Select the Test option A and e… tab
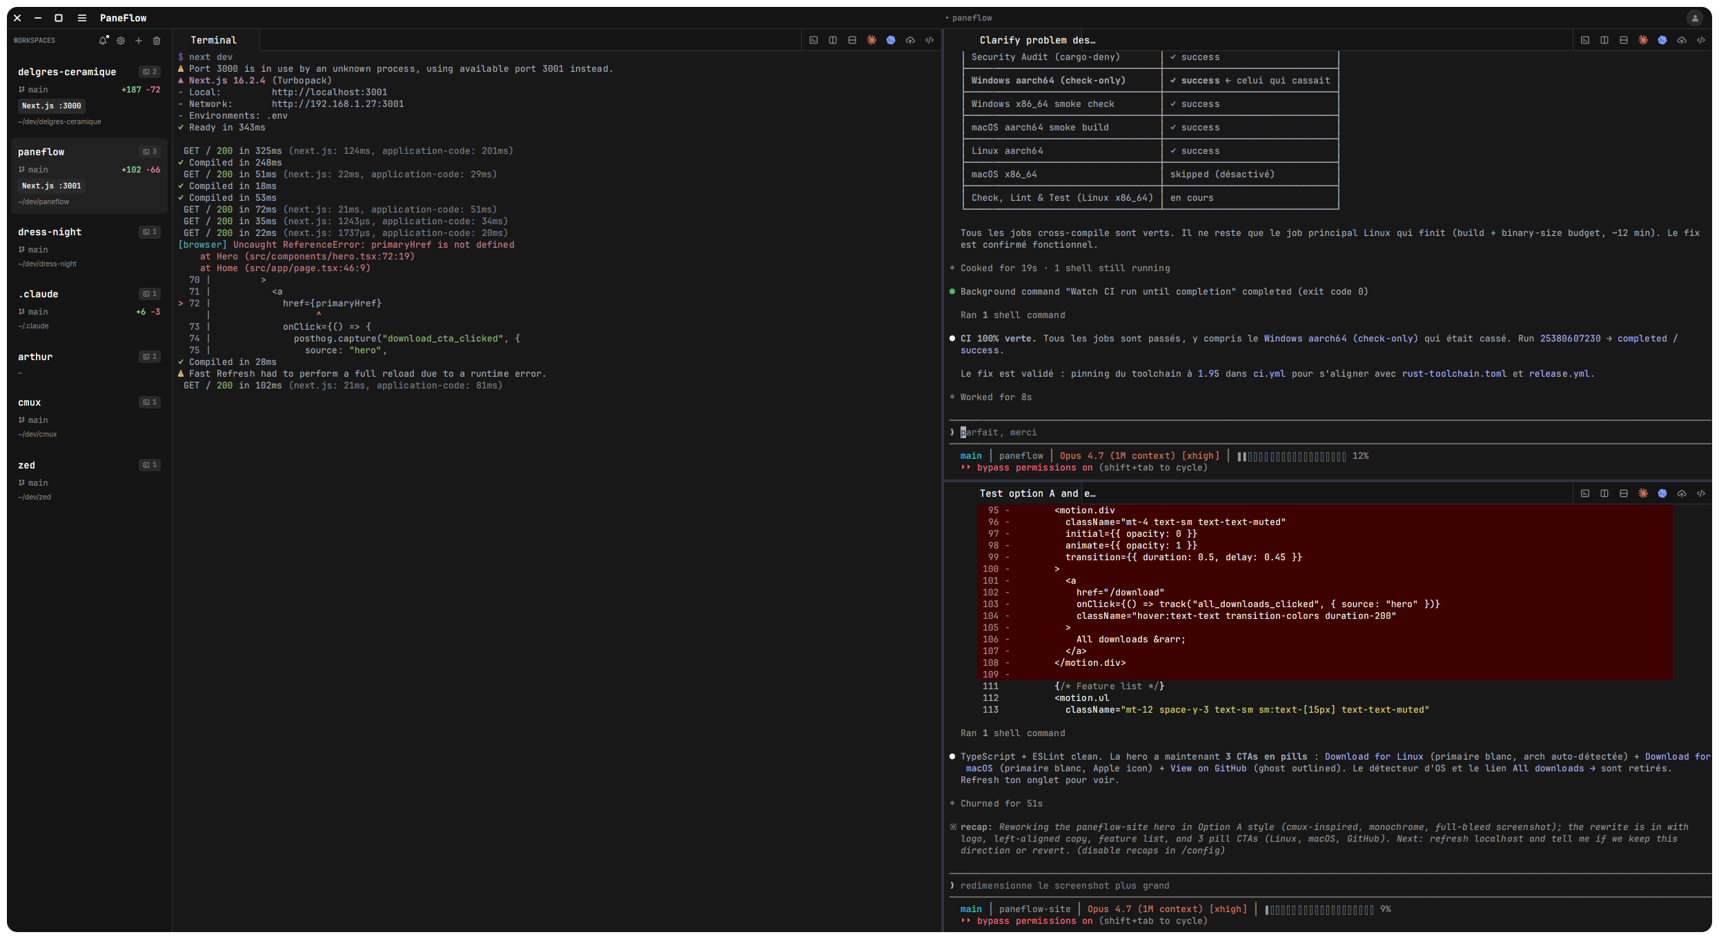 click(x=1037, y=493)
